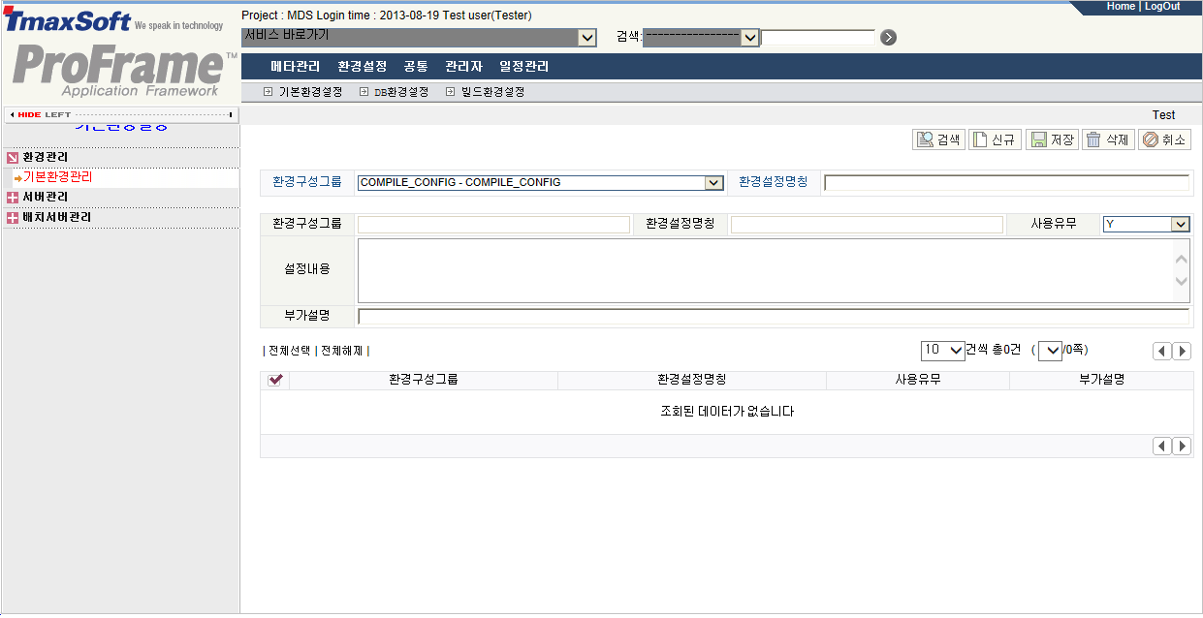Open the 메타관리 menu
Image resolution: width=1203 pixels, height=618 pixels.
click(295, 67)
